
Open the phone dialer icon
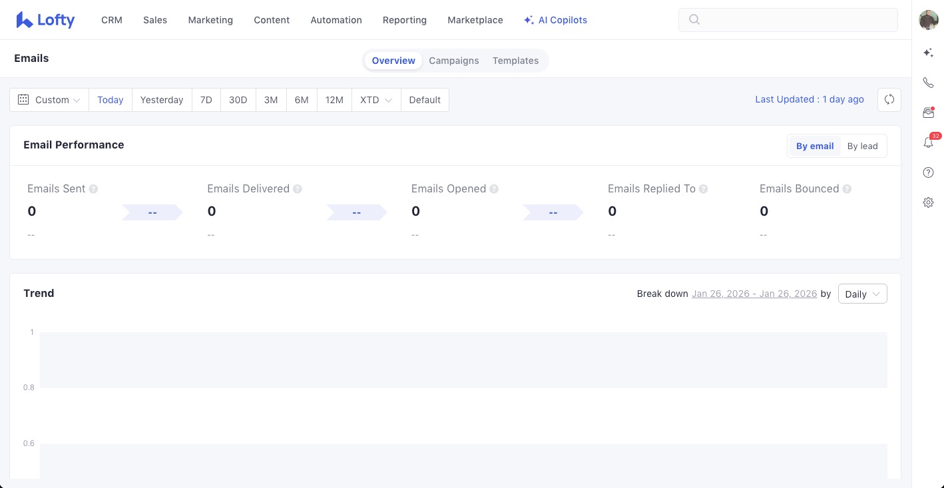click(x=928, y=83)
